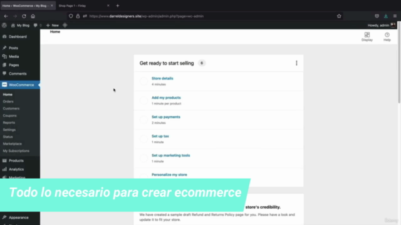Click the Analytics bar-chart icon in sidebar

4,169
